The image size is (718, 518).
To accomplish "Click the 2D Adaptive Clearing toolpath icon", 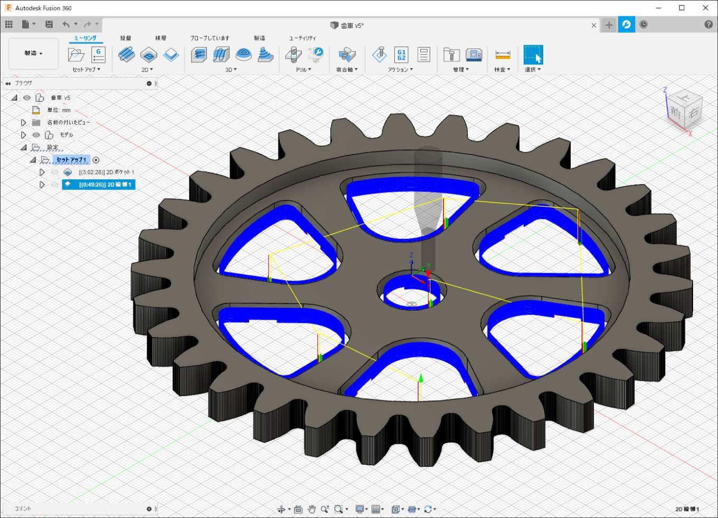I will [x=126, y=54].
